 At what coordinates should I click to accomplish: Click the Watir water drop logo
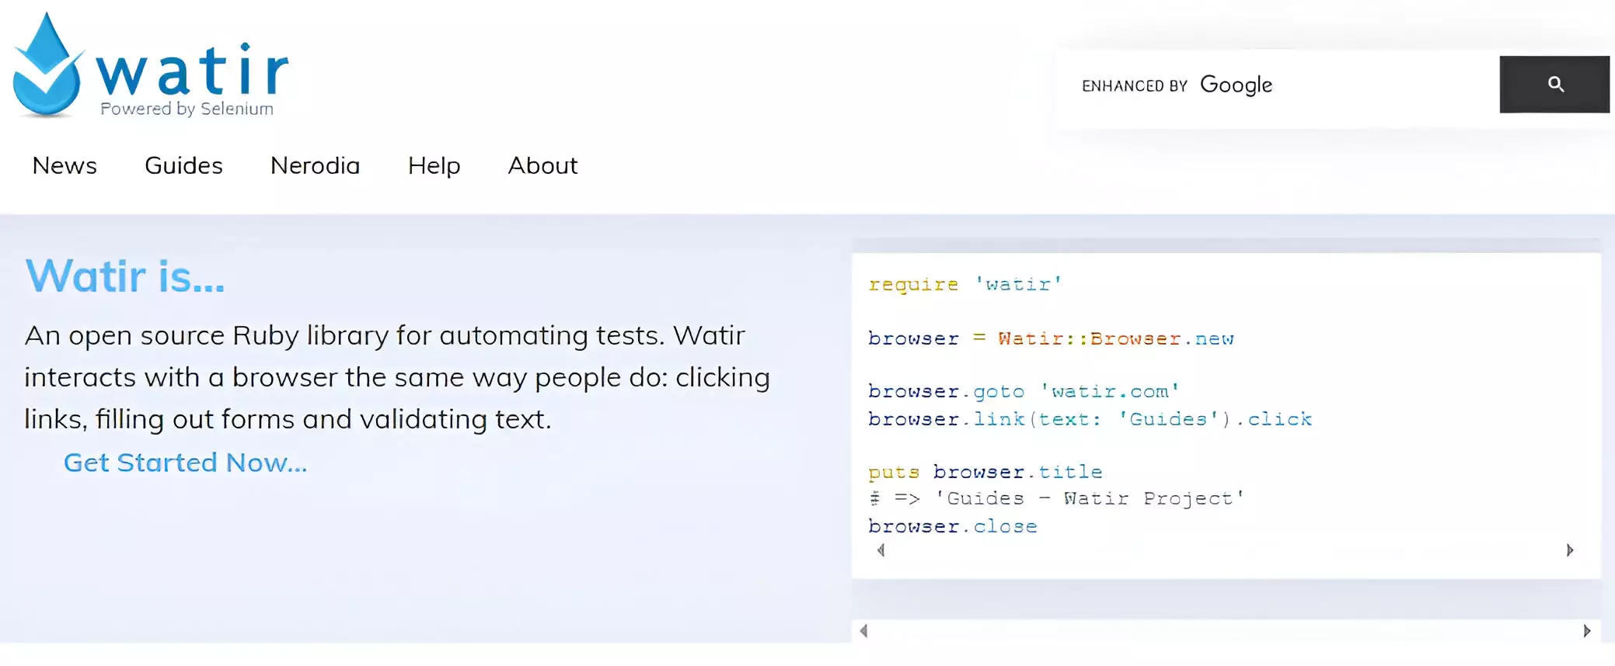(47, 67)
